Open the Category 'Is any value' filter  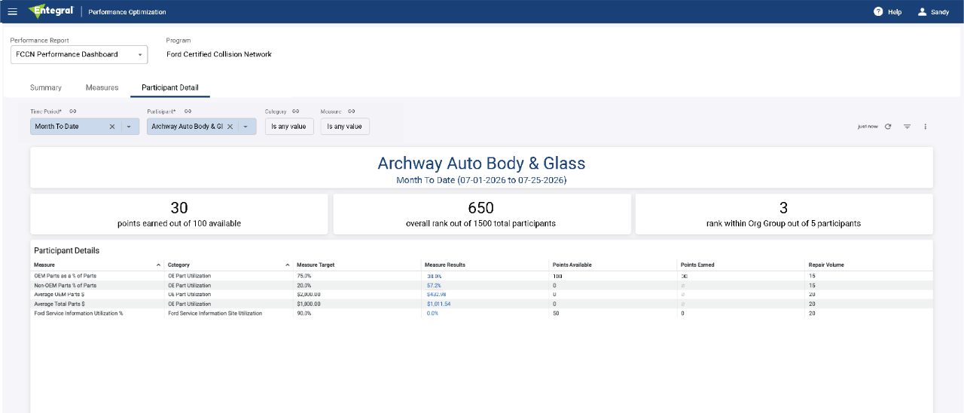tap(289, 127)
